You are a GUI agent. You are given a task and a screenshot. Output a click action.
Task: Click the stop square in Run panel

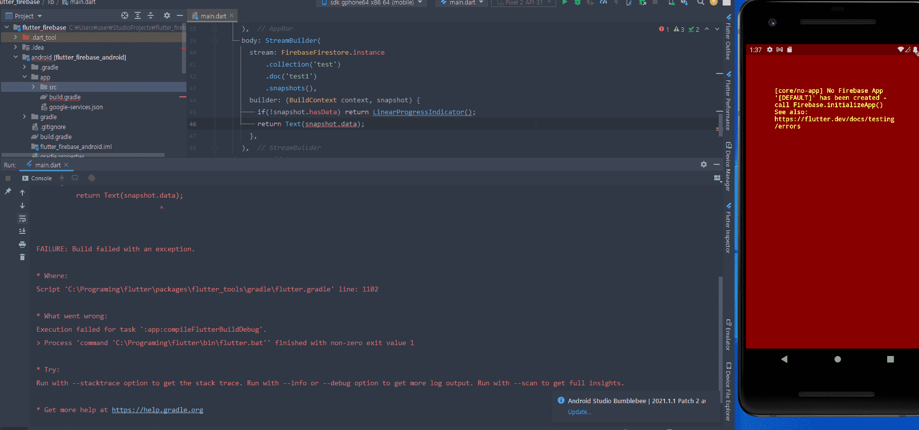8,178
